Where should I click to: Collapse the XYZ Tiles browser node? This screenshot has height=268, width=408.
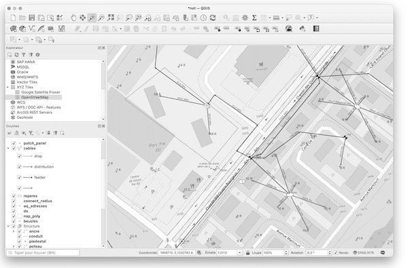pos(7,88)
